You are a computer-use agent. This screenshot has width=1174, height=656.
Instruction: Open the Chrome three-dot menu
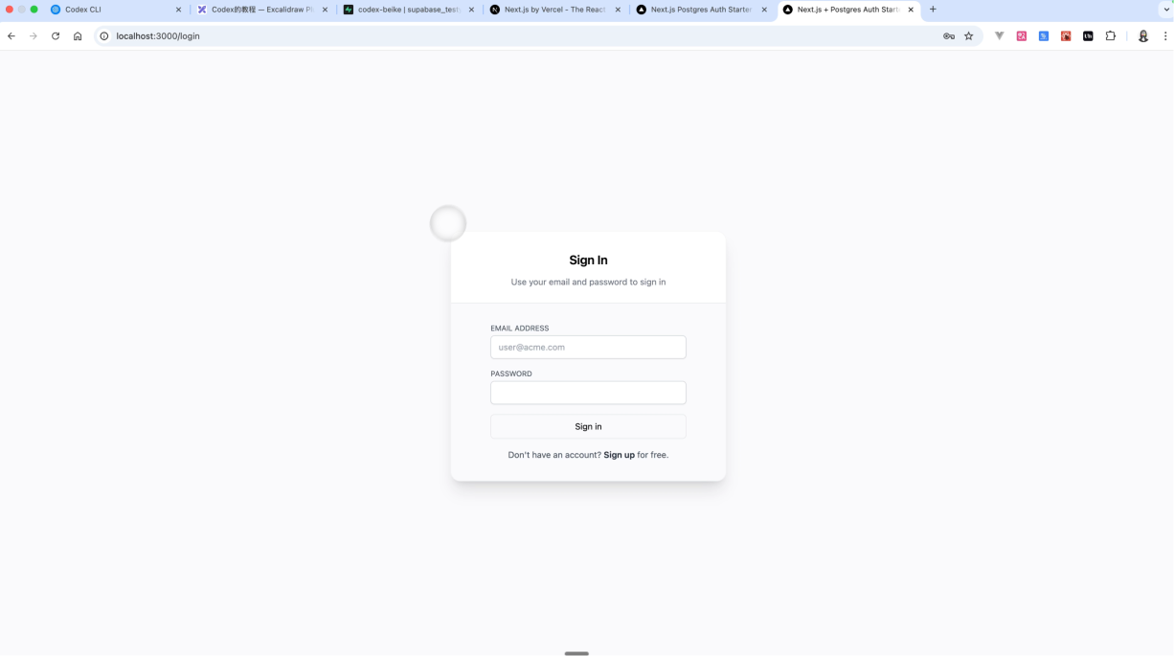click(1165, 36)
